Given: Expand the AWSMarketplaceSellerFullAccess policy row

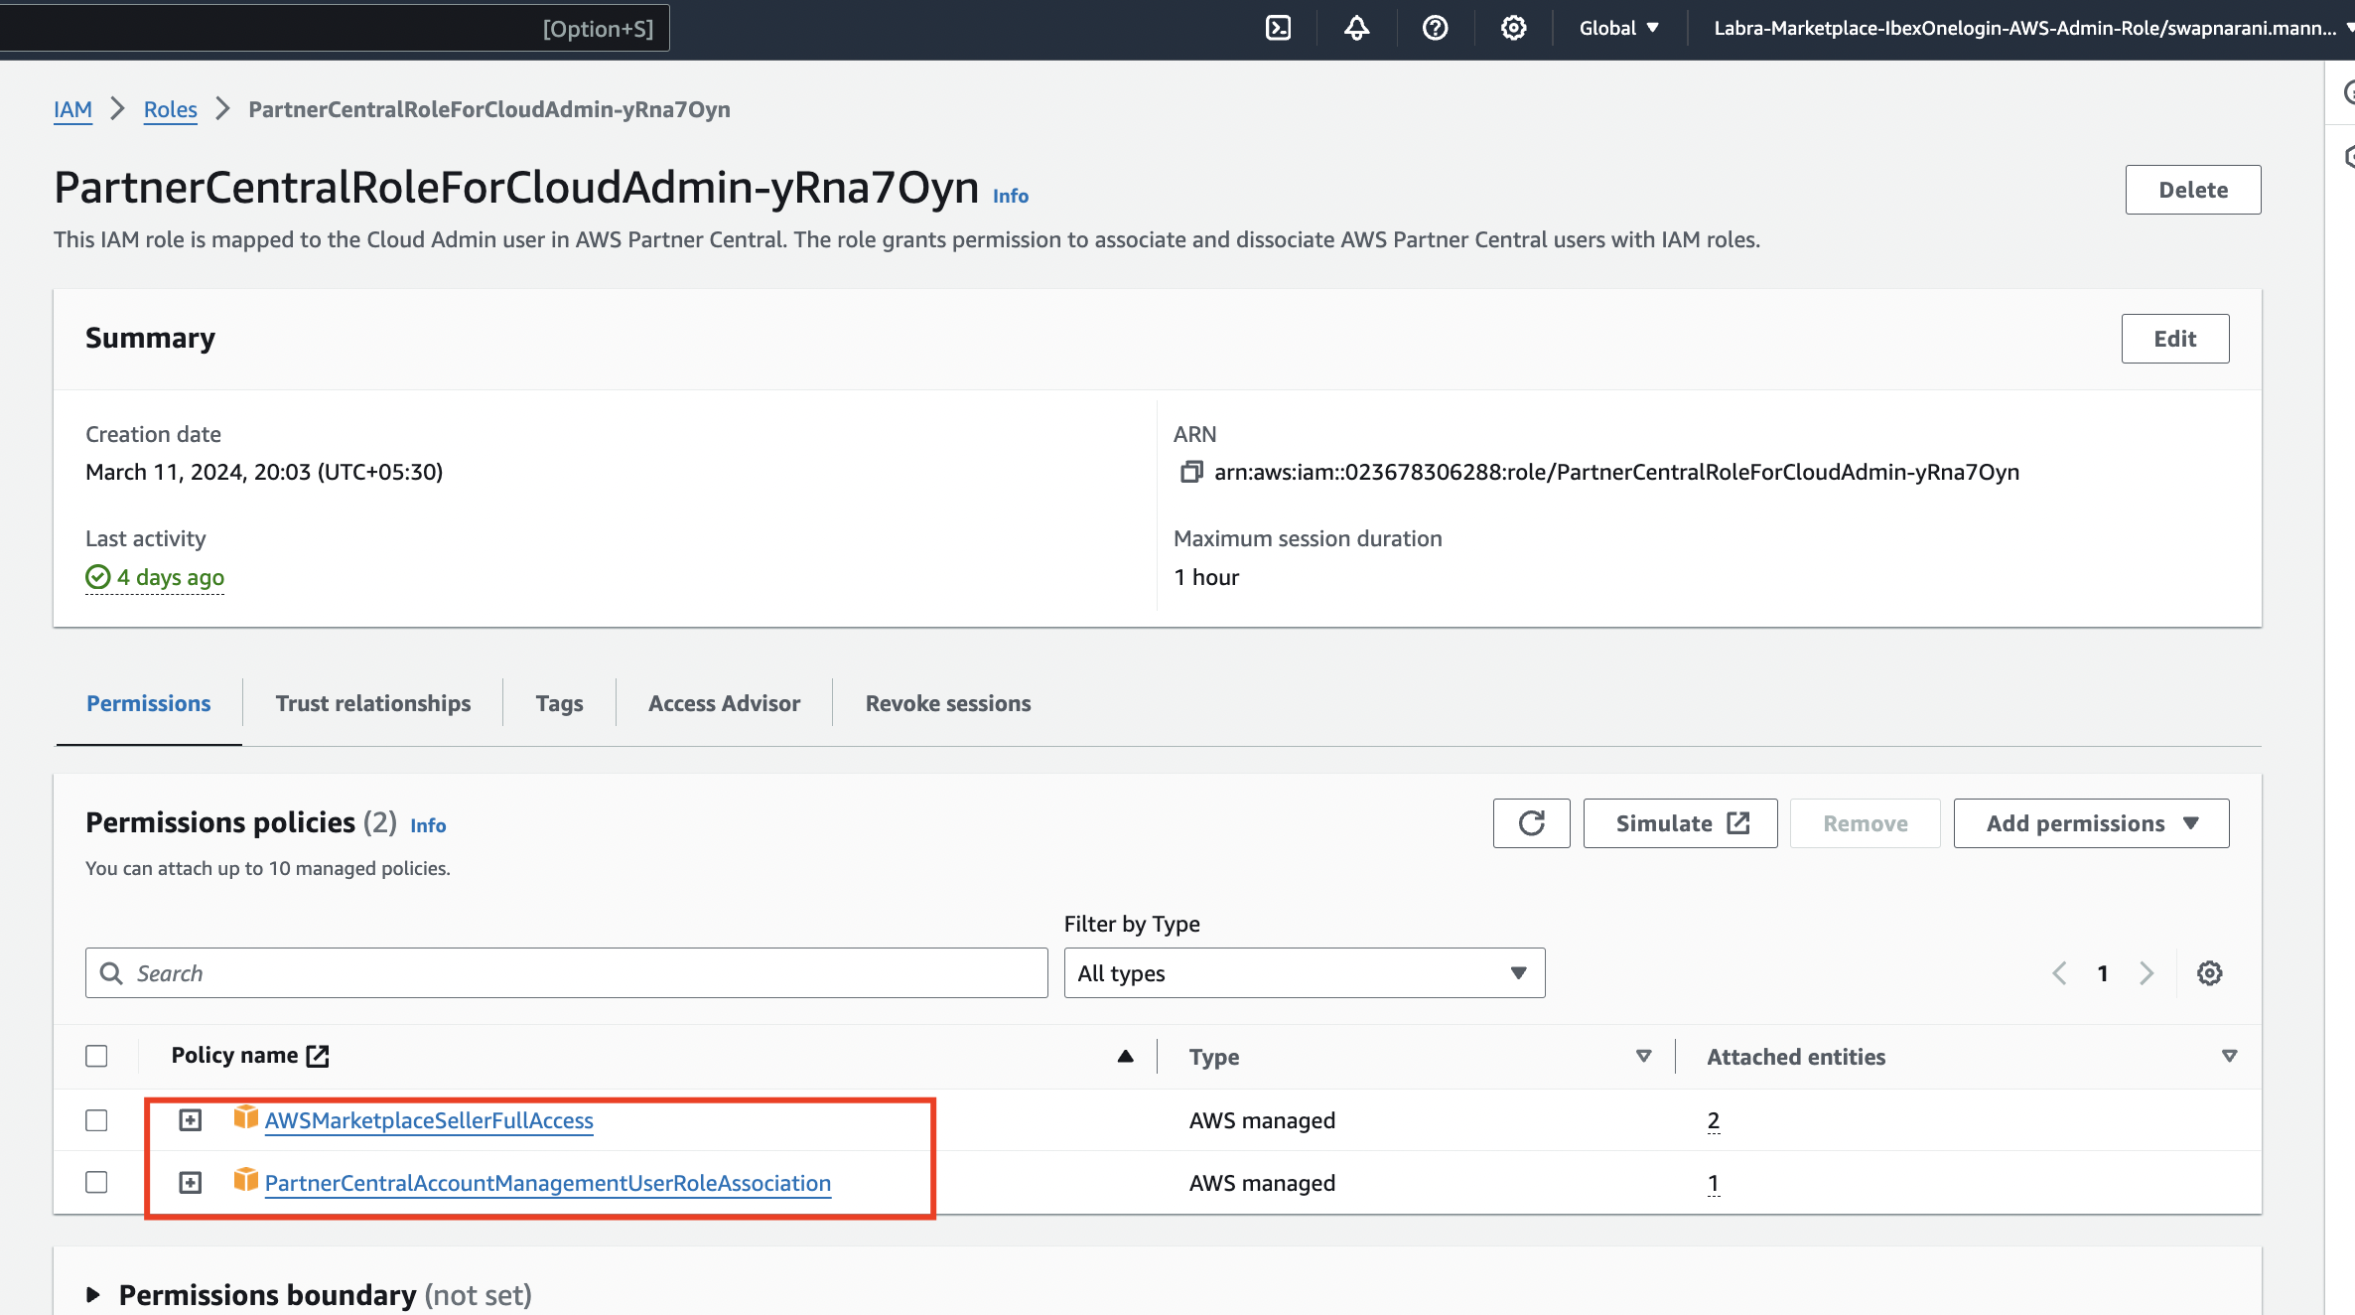Looking at the screenshot, I should point(190,1120).
